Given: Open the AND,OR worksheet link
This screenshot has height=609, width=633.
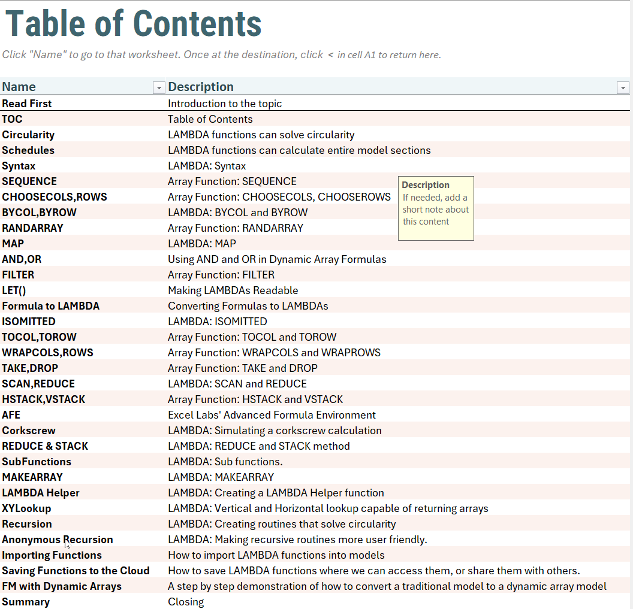Looking at the screenshot, I should 22,259.
